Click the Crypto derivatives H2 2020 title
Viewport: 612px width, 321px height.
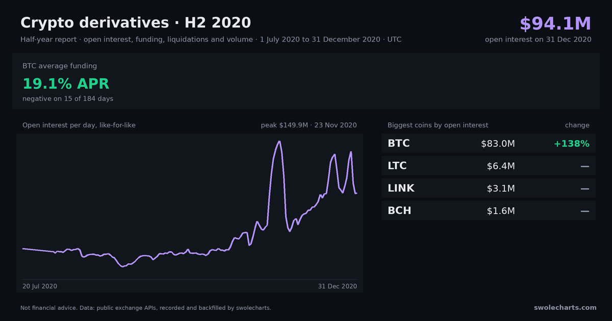pos(136,23)
